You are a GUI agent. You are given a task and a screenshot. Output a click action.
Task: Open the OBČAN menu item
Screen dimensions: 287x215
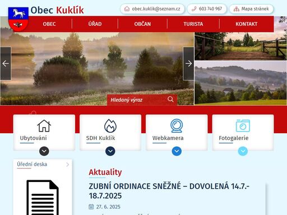coord(142,24)
